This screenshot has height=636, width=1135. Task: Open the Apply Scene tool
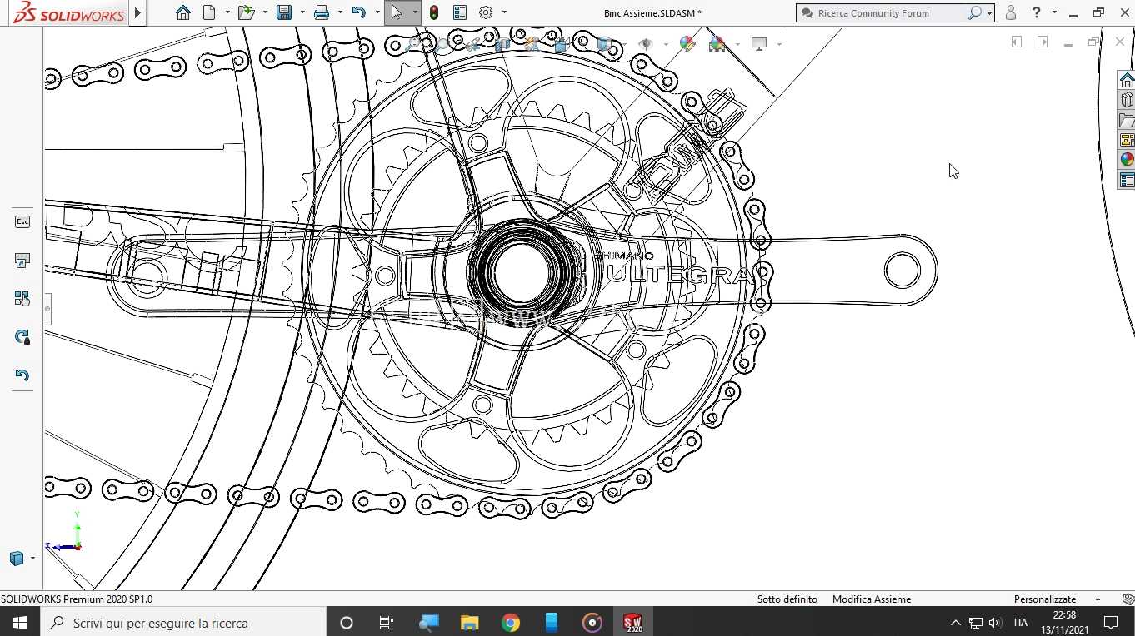coord(717,44)
